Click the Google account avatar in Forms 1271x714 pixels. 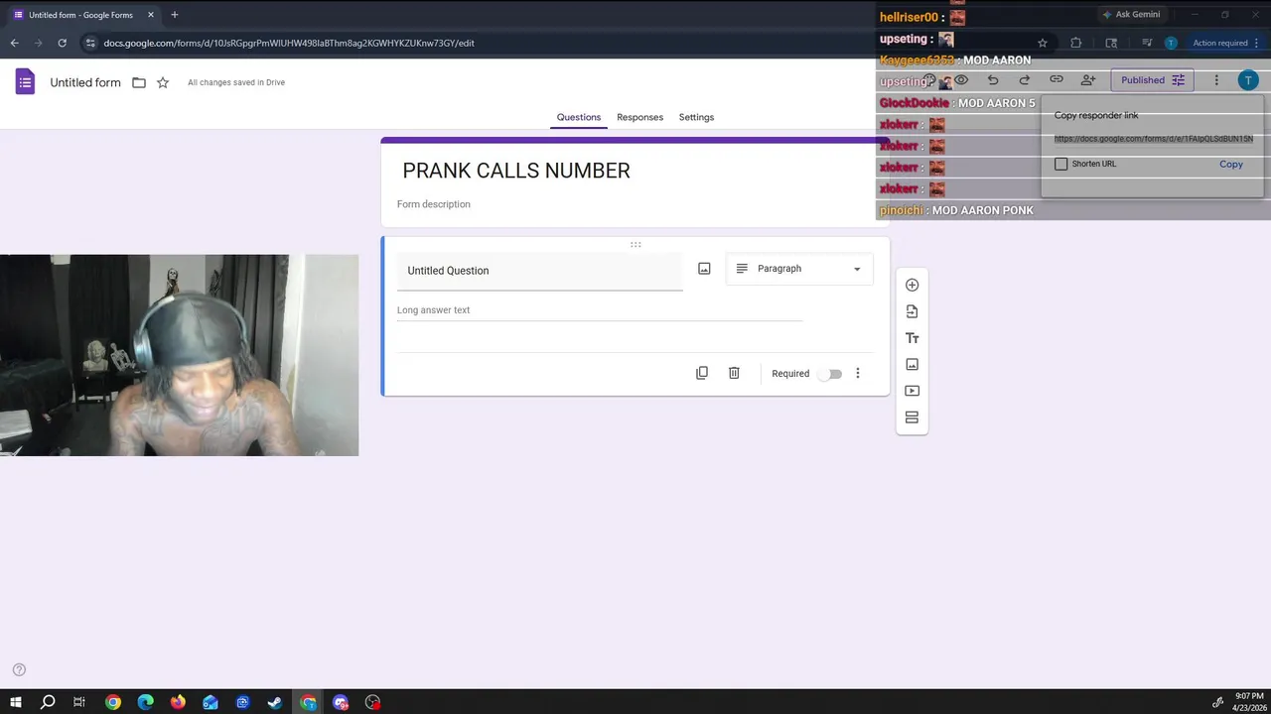(x=1248, y=80)
